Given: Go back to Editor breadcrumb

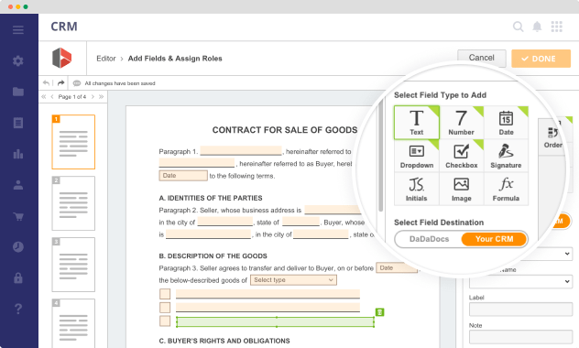Looking at the screenshot, I should [106, 59].
